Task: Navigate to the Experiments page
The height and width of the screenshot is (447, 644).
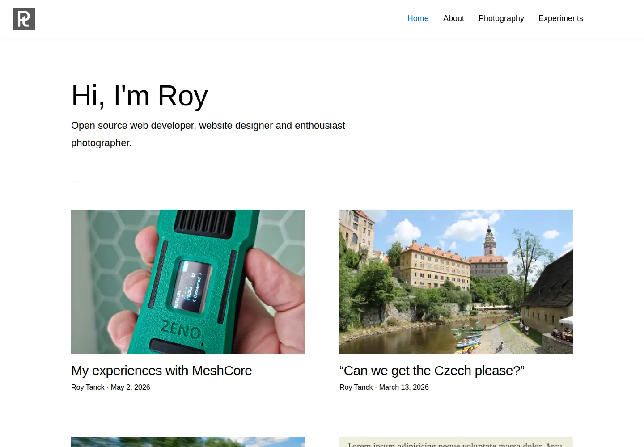Action: pos(560,18)
